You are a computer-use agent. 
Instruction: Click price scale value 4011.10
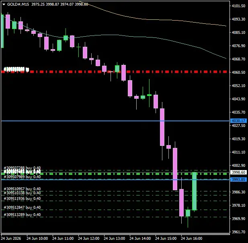pos(238,152)
